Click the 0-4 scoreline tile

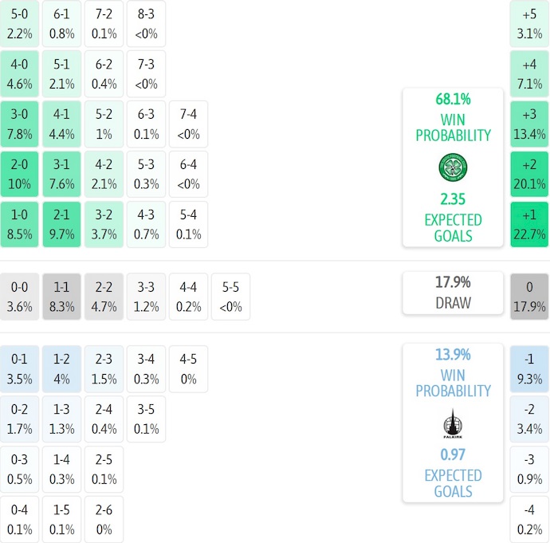click(20, 519)
